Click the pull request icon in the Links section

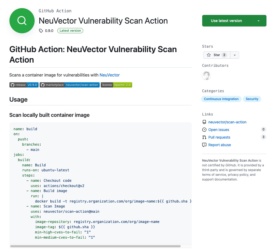click(x=204, y=137)
